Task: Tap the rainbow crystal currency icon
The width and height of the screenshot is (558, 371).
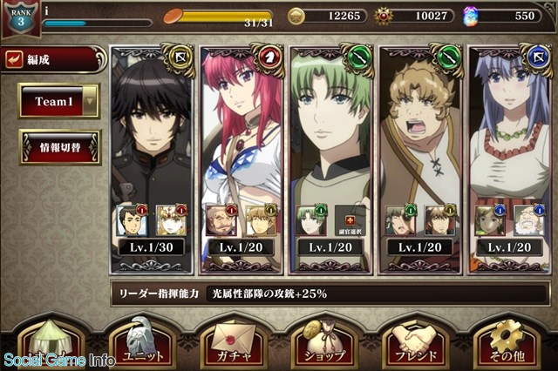Action: (x=471, y=16)
